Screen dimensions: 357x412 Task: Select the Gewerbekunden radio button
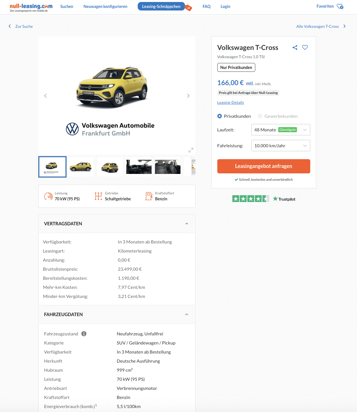click(x=260, y=116)
